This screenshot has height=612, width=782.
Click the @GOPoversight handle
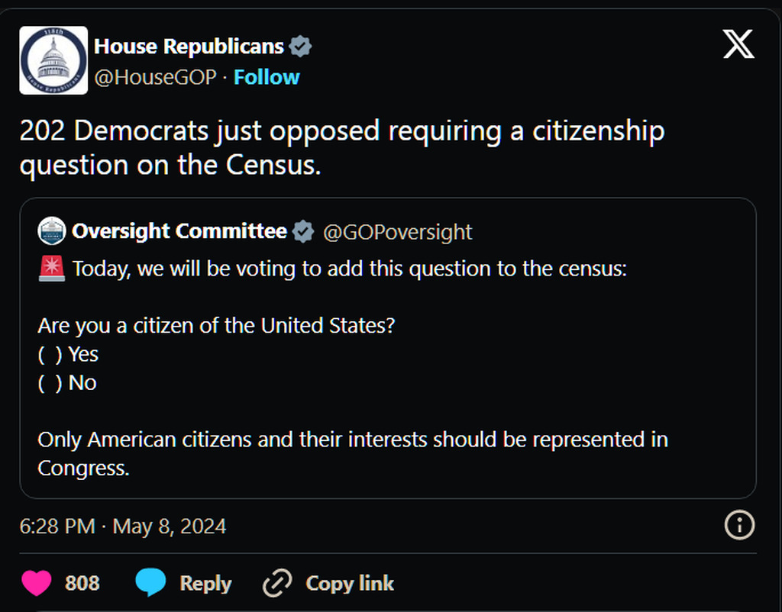point(398,232)
